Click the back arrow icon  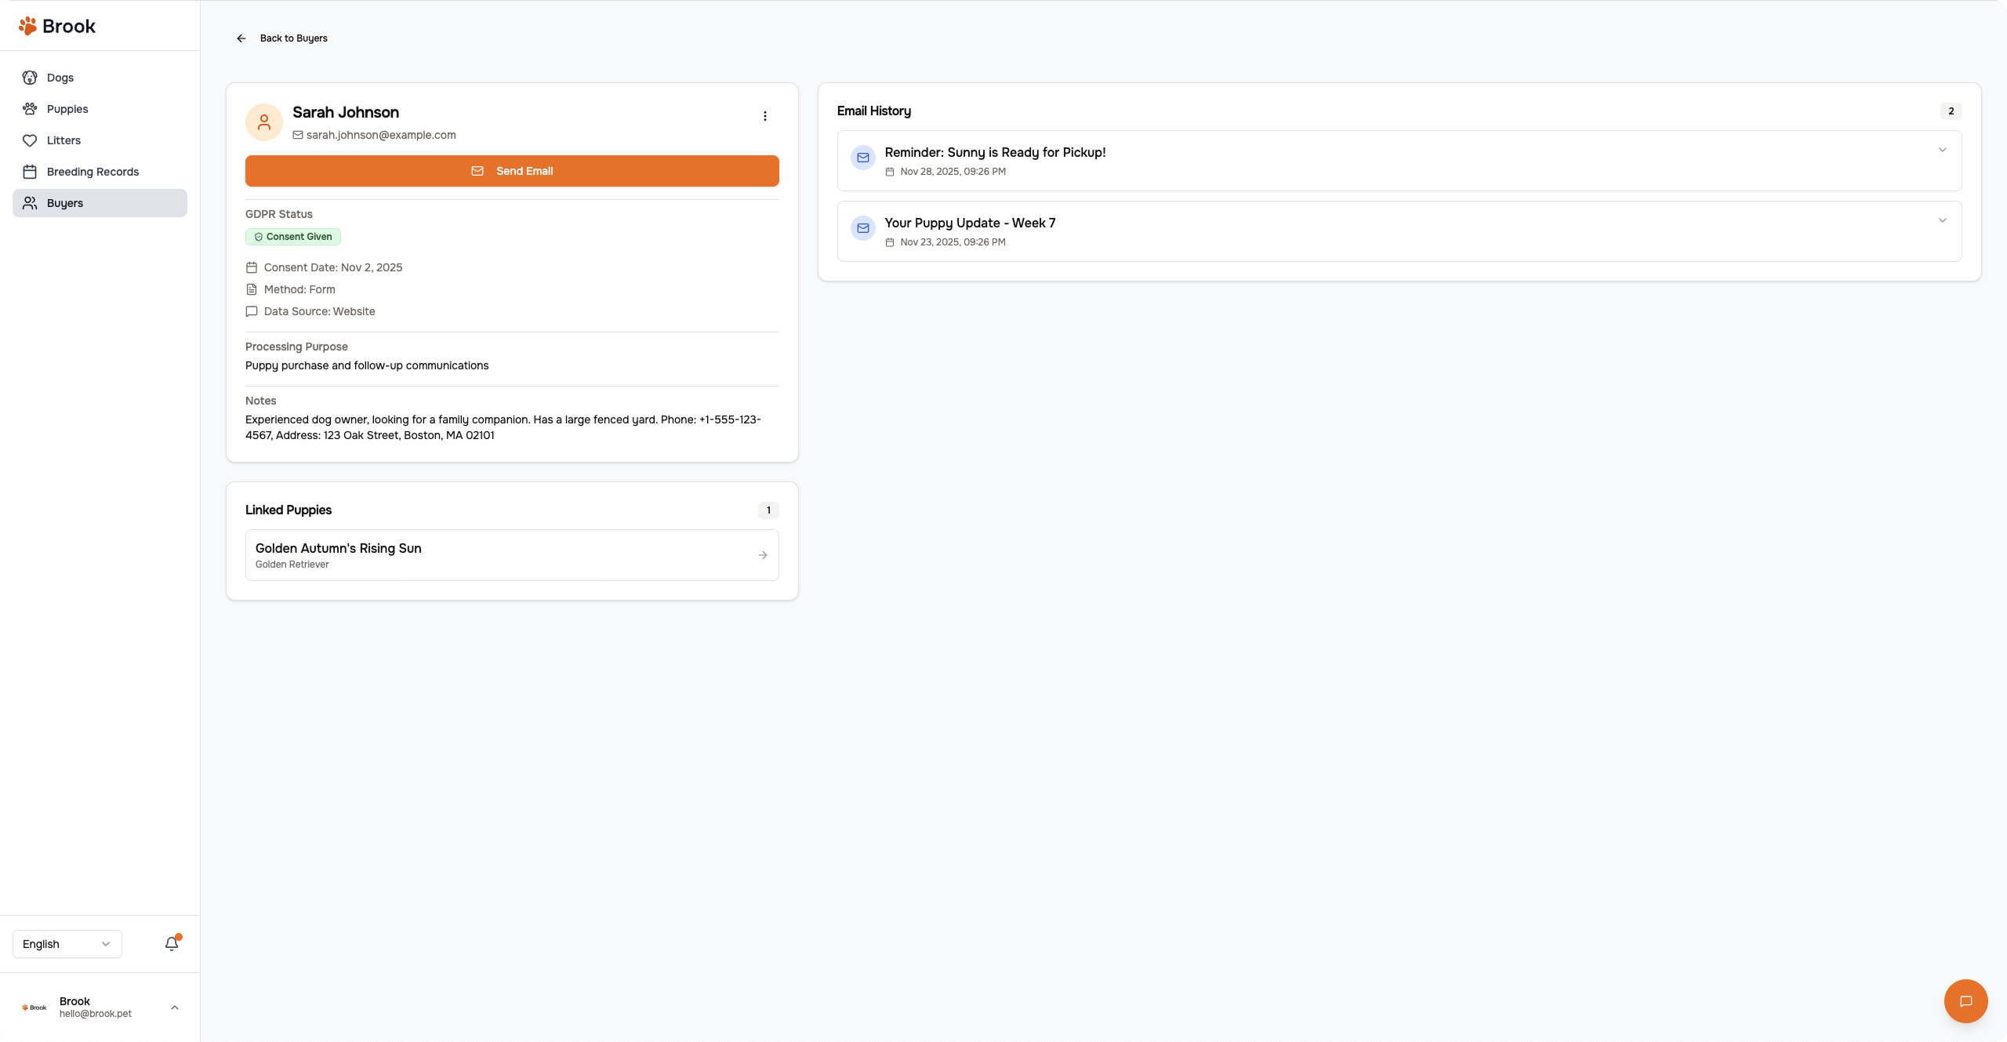[x=241, y=38]
